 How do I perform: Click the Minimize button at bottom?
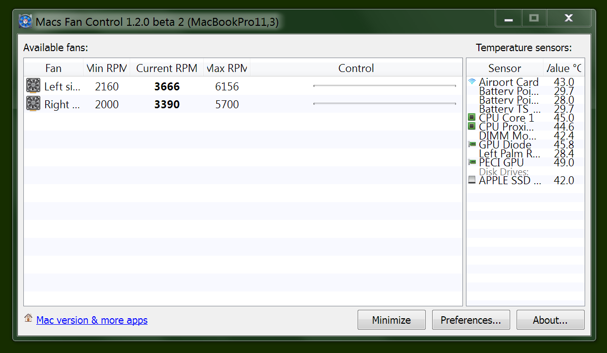pyautogui.click(x=391, y=320)
